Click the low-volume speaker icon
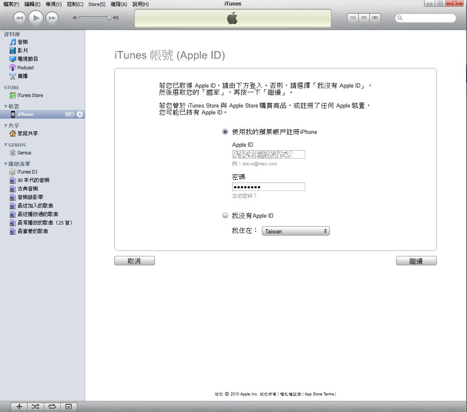The image size is (467, 412). pyautogui.click(x=75, y=18)
